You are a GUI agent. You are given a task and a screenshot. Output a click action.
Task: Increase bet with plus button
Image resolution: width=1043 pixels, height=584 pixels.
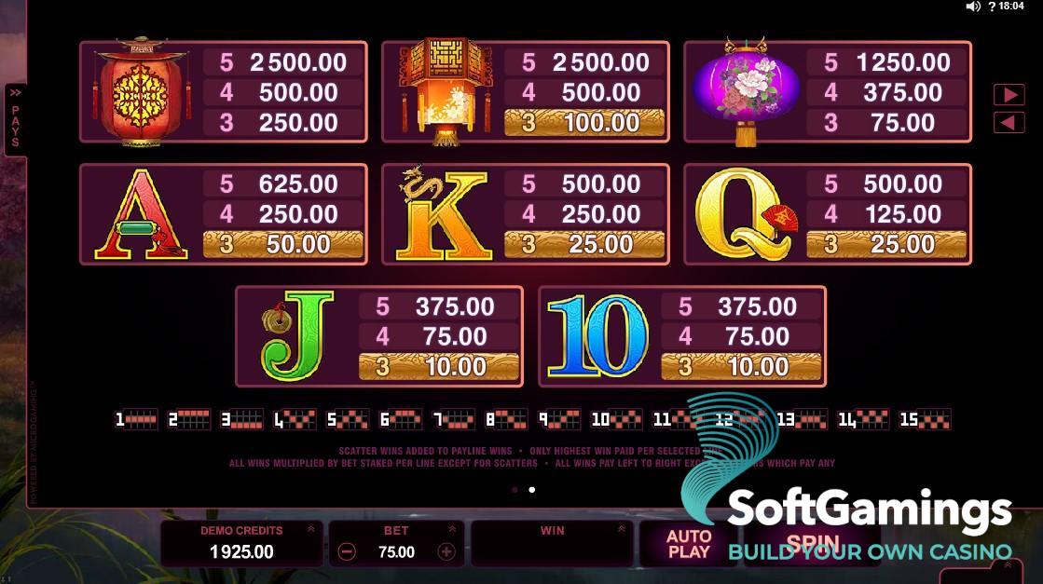tap(446, 551)
